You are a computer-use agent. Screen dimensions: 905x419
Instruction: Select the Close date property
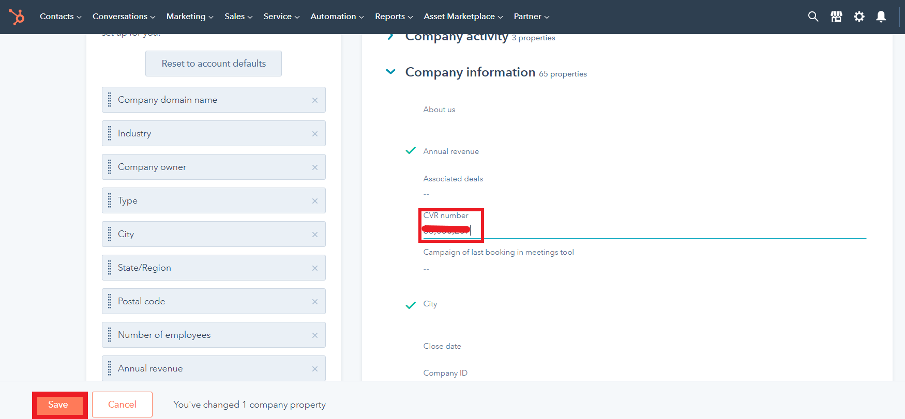point(442,346)
